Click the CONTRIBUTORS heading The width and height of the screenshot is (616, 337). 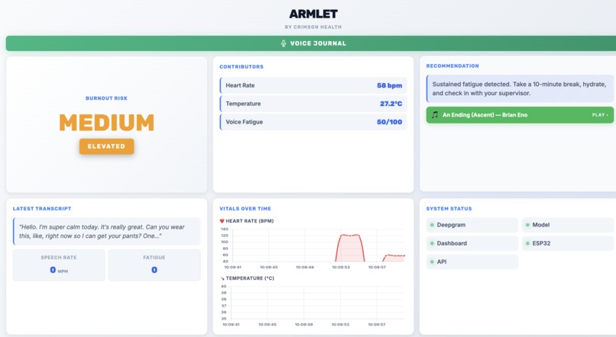pos(242,67)
